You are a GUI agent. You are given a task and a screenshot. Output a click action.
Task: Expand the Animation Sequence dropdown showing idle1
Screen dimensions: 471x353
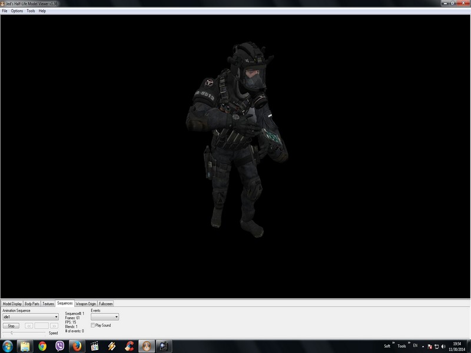31,317
